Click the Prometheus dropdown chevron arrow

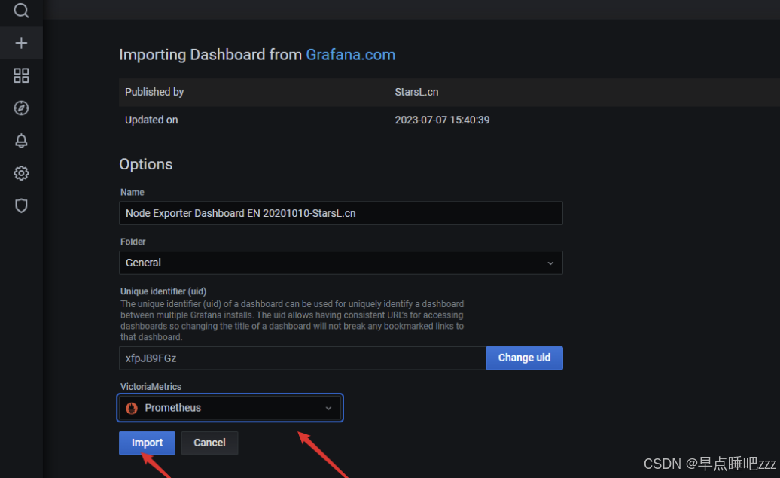tap(328, 408)
